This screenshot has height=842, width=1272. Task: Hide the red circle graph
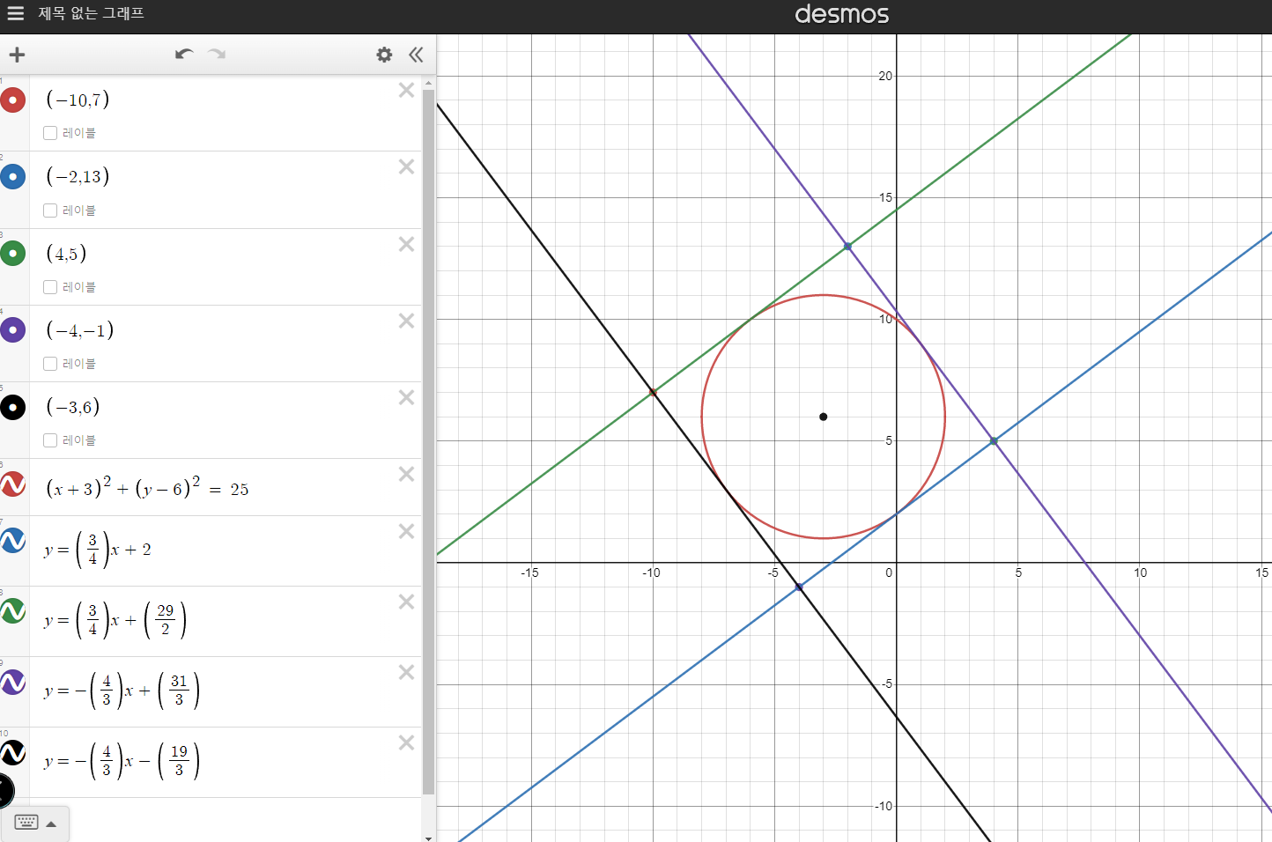pos(12,484)
